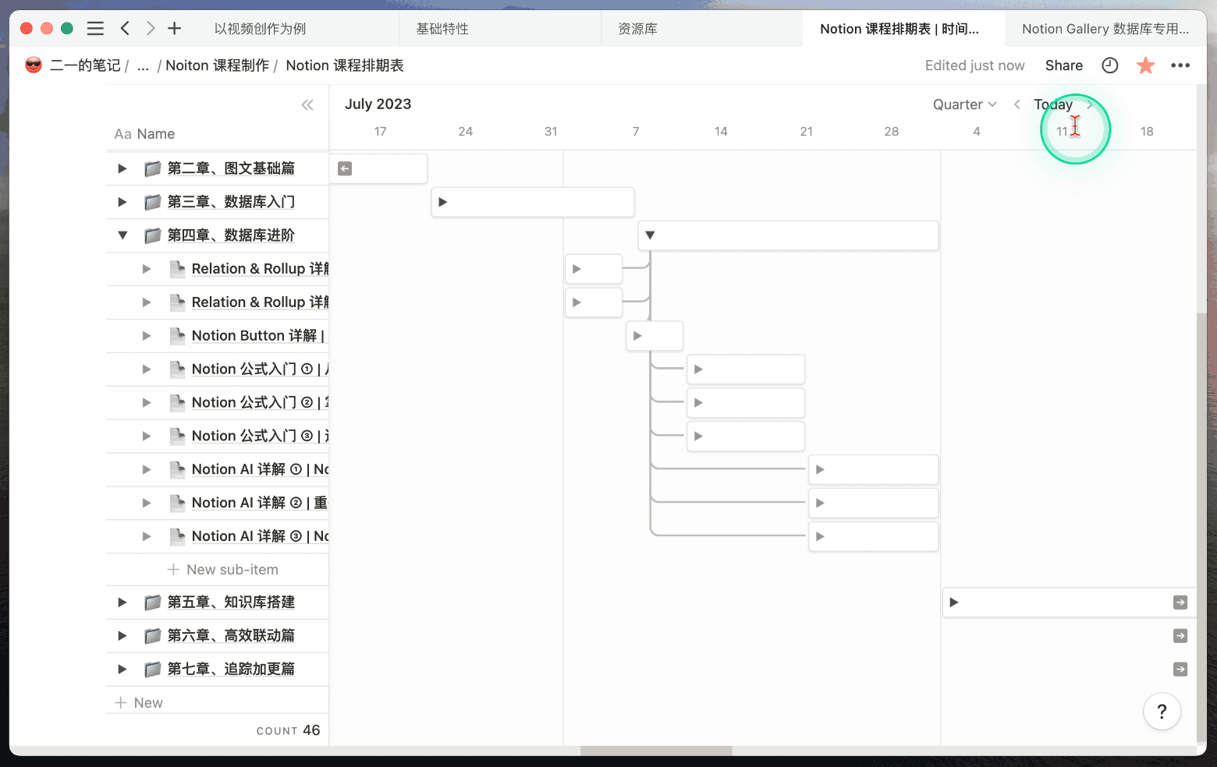
Task: Toggle the favorite star icon
Action: click(x=1145, y=65)
